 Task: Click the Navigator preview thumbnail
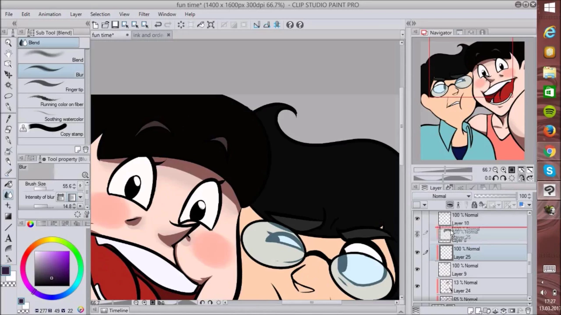472,101
